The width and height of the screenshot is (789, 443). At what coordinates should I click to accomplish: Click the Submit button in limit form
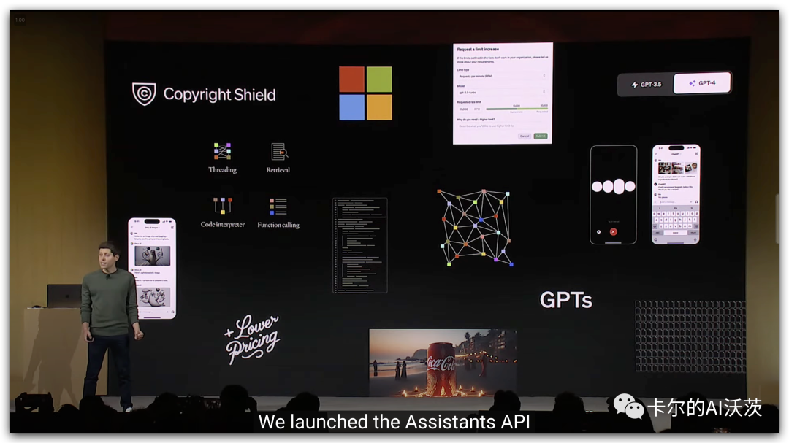tap(541, 136)
